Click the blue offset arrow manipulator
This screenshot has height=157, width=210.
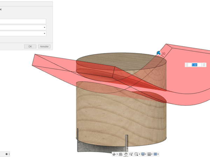(159, 53)
